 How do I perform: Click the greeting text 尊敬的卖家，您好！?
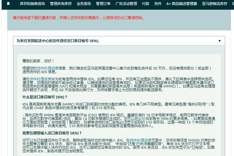38,61
